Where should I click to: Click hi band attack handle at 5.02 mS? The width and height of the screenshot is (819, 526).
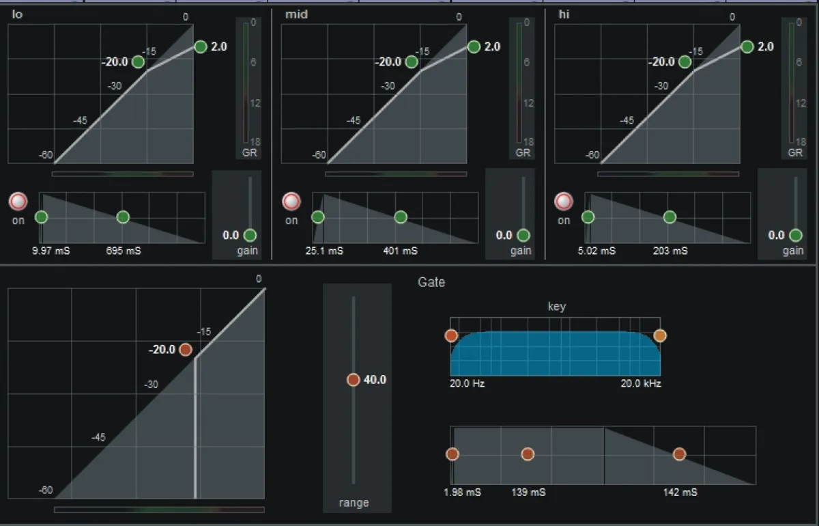click(588, 217)
